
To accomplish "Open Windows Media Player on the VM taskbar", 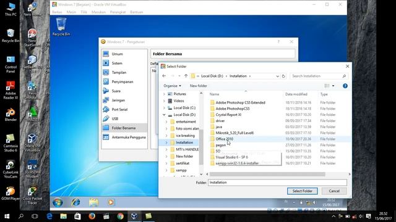I will point(111,202).
